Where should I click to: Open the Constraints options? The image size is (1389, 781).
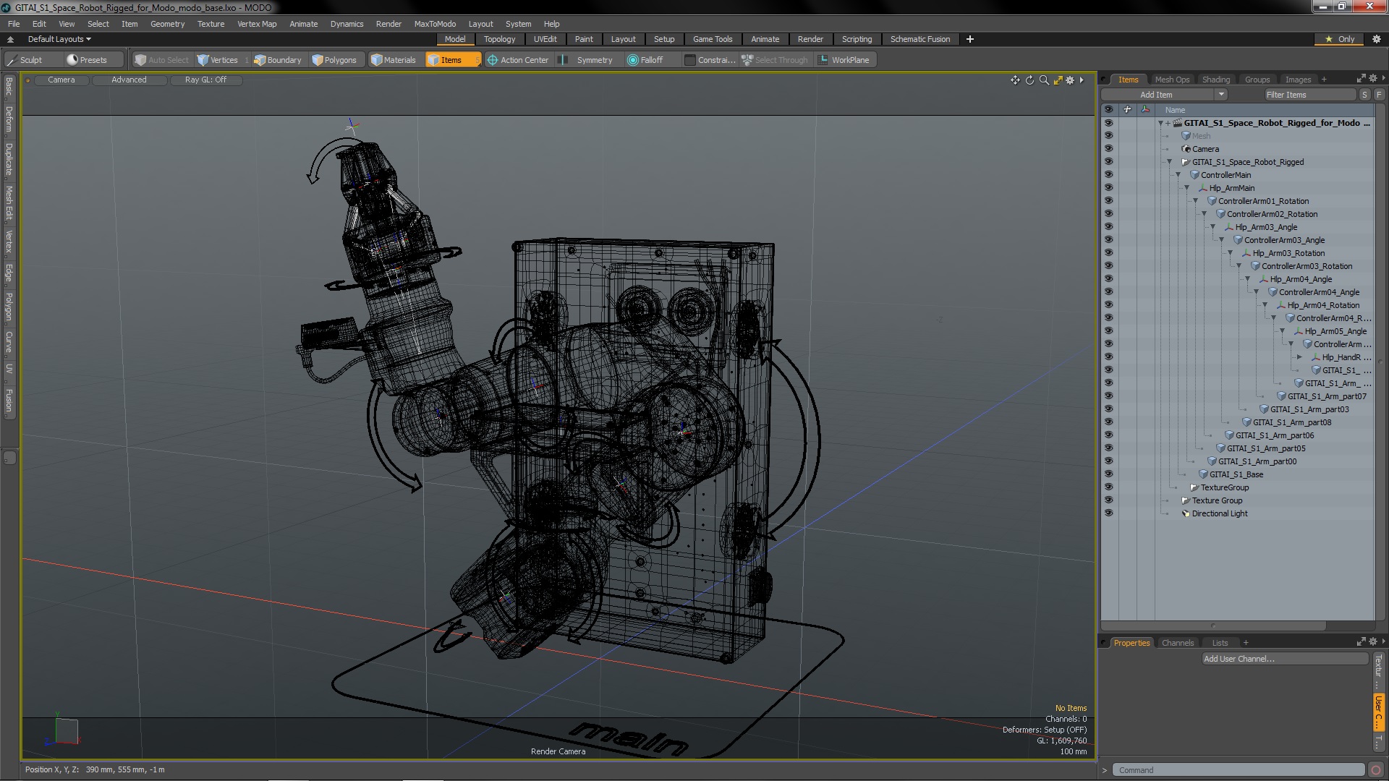click(x=710, y=60)
